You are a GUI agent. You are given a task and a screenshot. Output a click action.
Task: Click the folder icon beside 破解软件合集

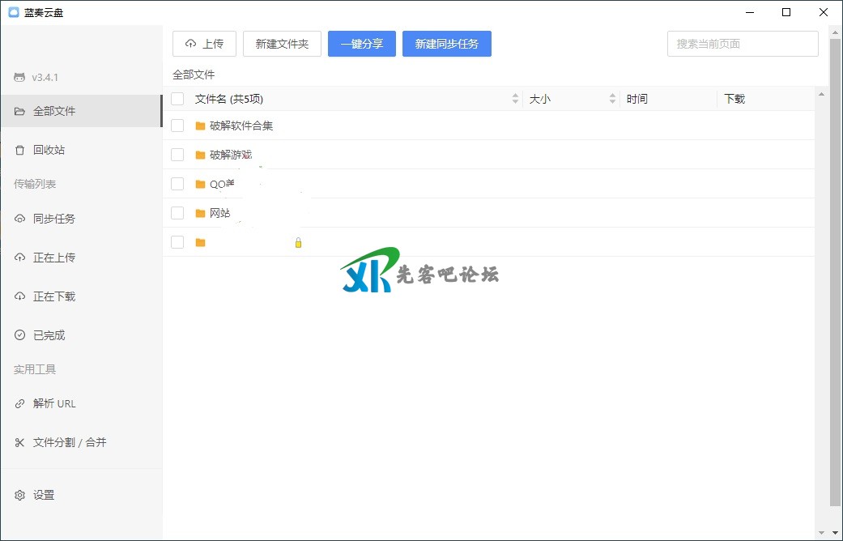coord(200,126)
